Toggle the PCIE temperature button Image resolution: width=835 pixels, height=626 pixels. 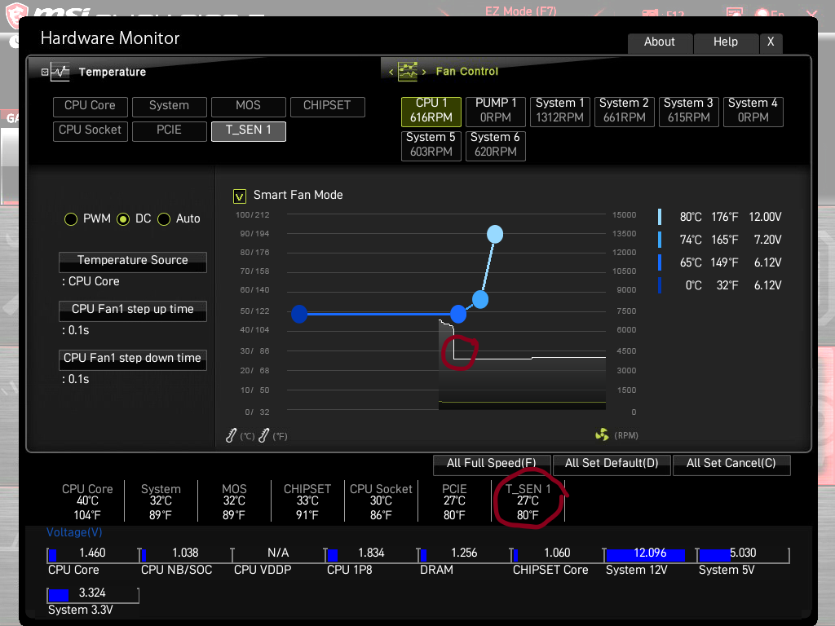(x=169, y=130)
